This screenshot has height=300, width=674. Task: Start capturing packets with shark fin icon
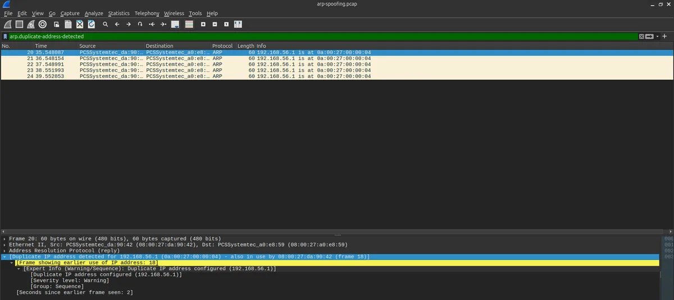click(x=8, y=24)
